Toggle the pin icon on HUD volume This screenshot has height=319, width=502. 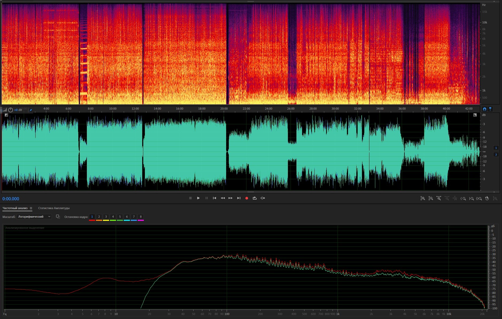pos(31,110)
